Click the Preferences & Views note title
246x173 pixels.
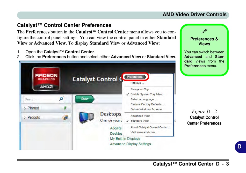click(204, 41)
